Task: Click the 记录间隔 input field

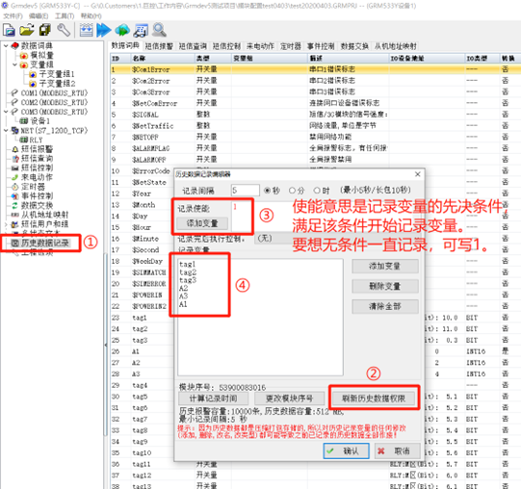Action: pos(246,191)
